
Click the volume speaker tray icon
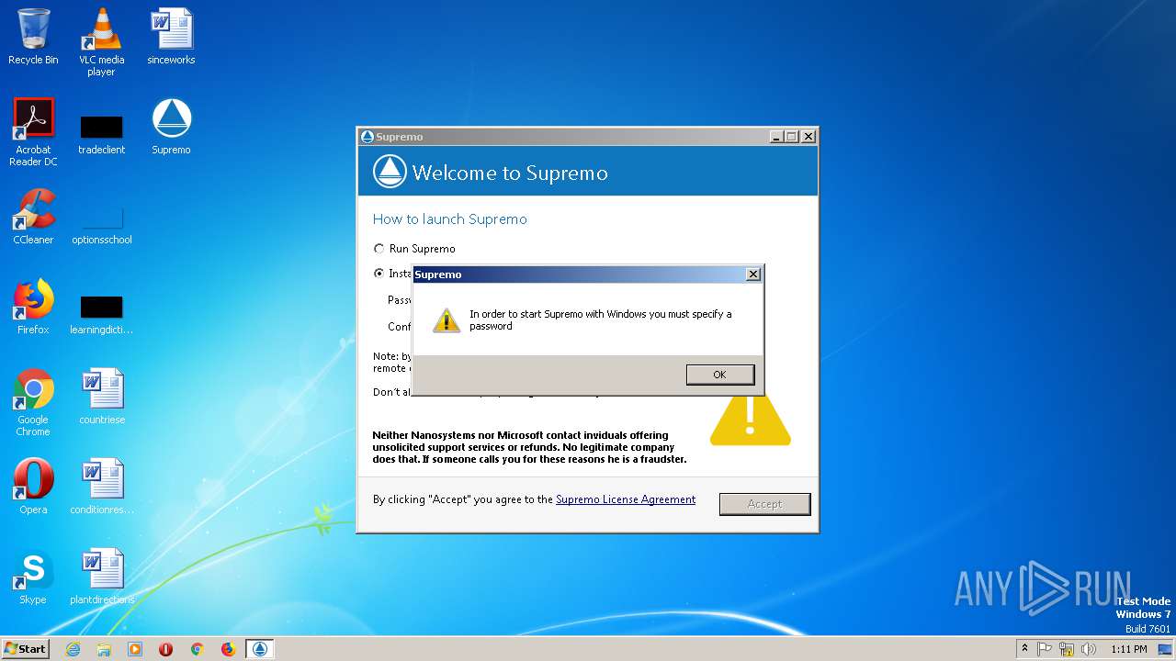[x=1089, y=649]
